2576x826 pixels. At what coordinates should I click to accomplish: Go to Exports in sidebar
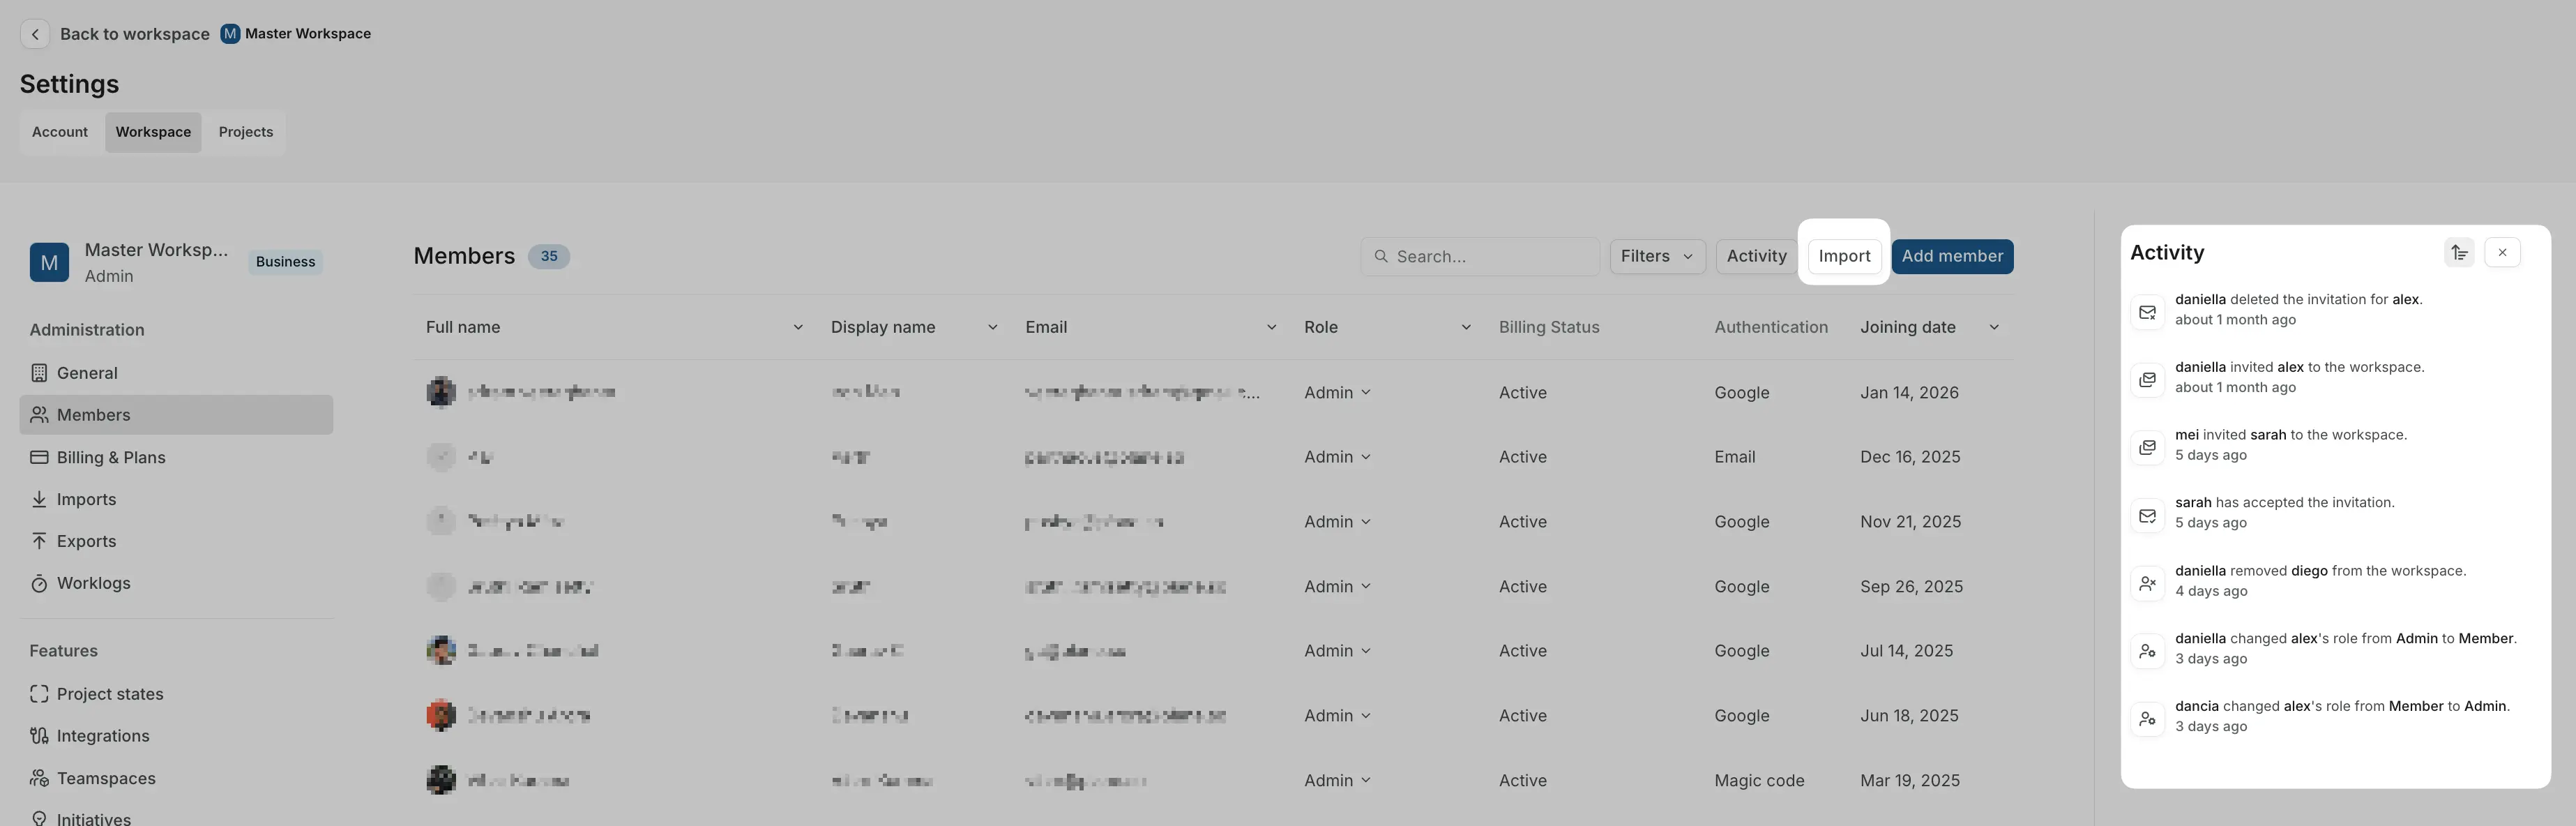[x=86, y=541]
